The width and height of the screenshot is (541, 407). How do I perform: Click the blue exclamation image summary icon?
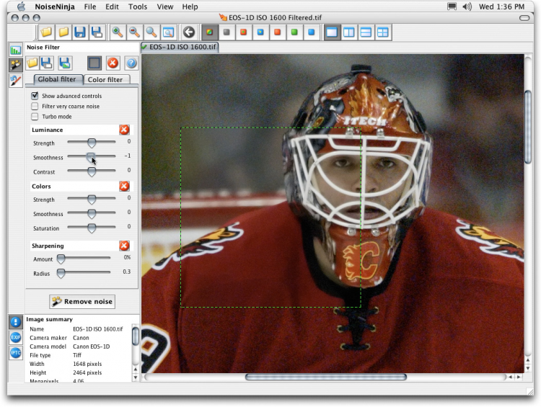[16, 322]
